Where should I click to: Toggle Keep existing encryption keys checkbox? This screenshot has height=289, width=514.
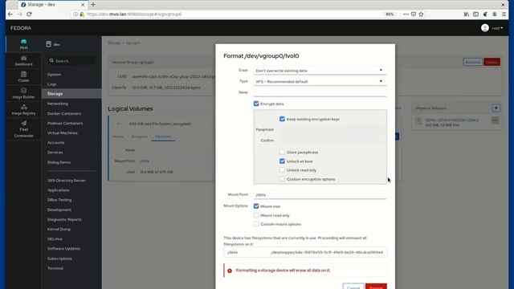pos(282,119)
